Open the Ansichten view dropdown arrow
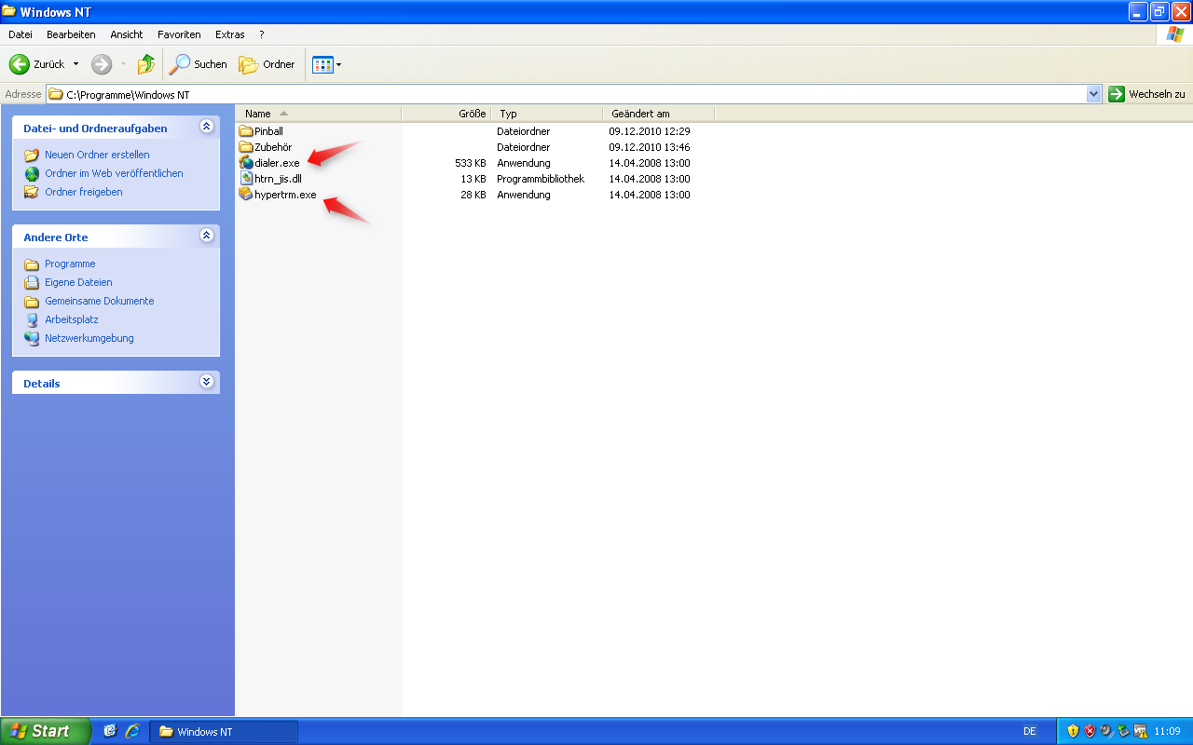Screen dimensions: 1193x745 tap(337, 63)
